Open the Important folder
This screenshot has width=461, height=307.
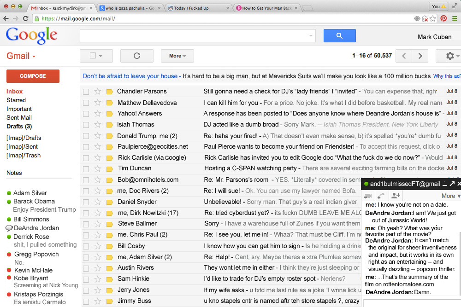click(x=19, y=109)
